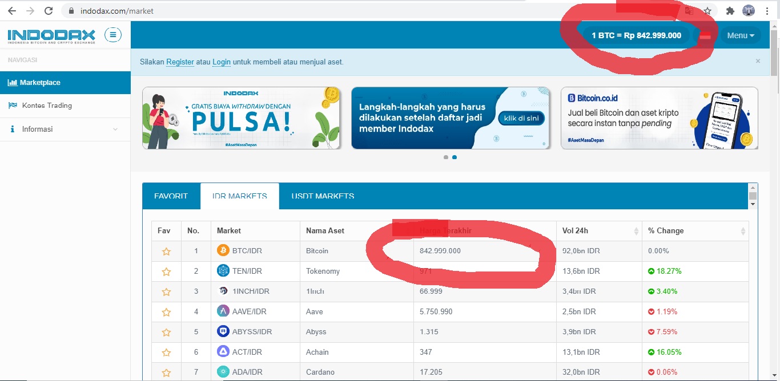Open Marketplace in sidebar
The image size is (780, 381).
tap(65, 83)
